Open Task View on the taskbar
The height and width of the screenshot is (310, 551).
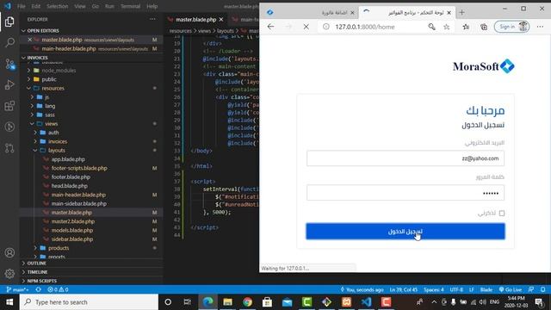pyautogui.click(x=188, y=302)
